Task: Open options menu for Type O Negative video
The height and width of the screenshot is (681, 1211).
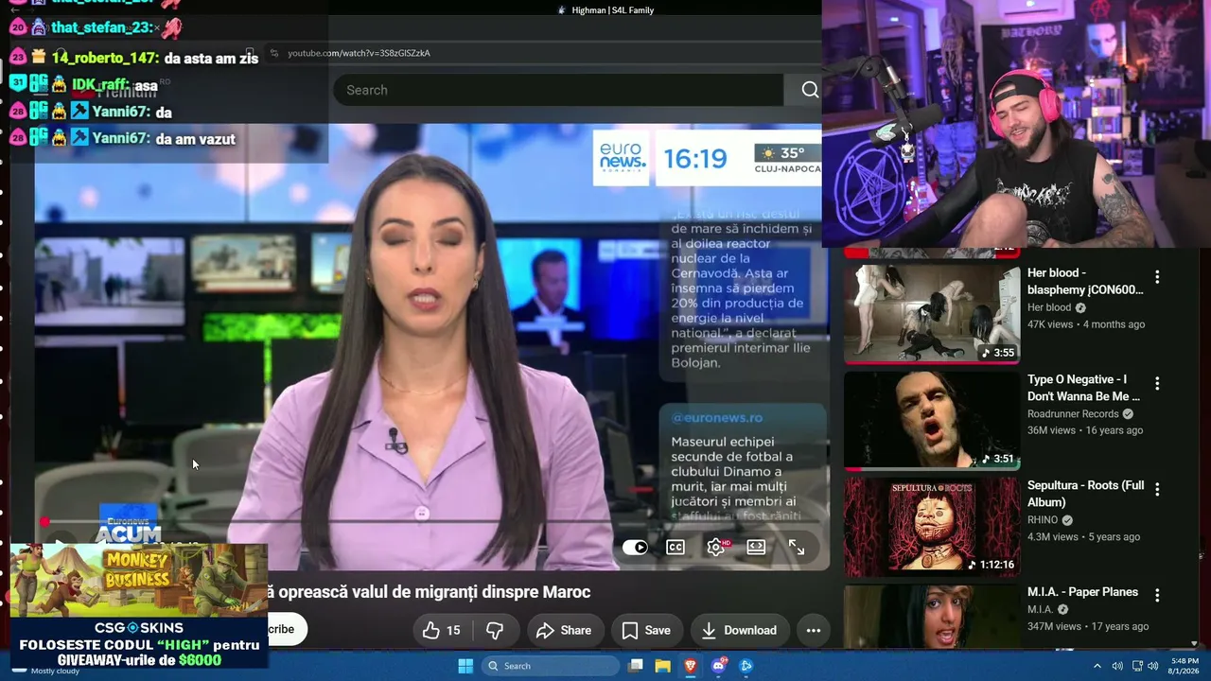Action: (1157, 383)
